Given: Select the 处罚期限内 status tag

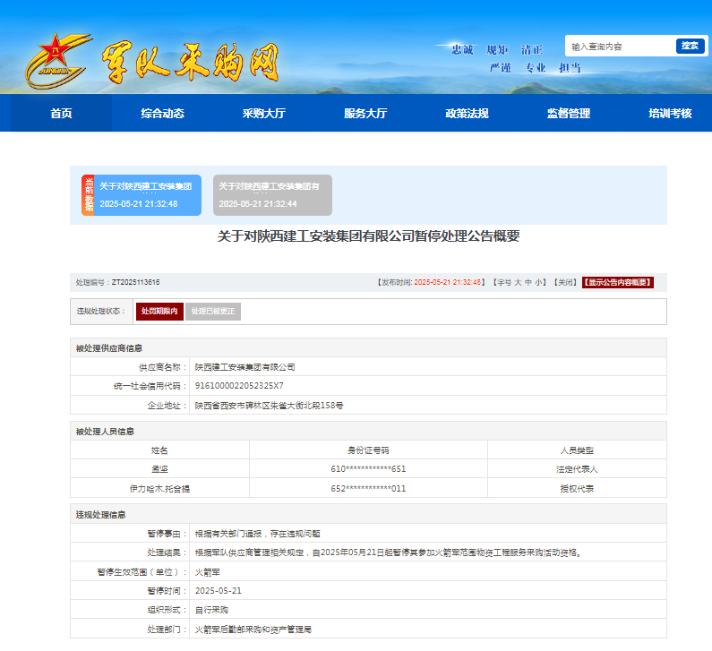Looking at the screenshot, I should pos(159,312).
